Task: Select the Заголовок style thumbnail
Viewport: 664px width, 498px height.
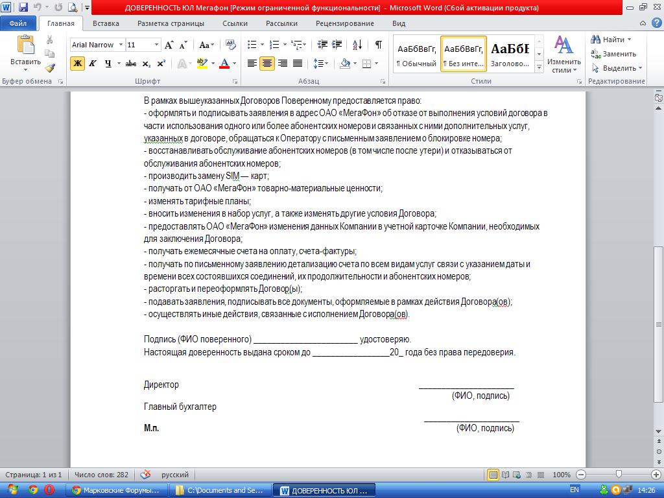Action: [510, 54]
